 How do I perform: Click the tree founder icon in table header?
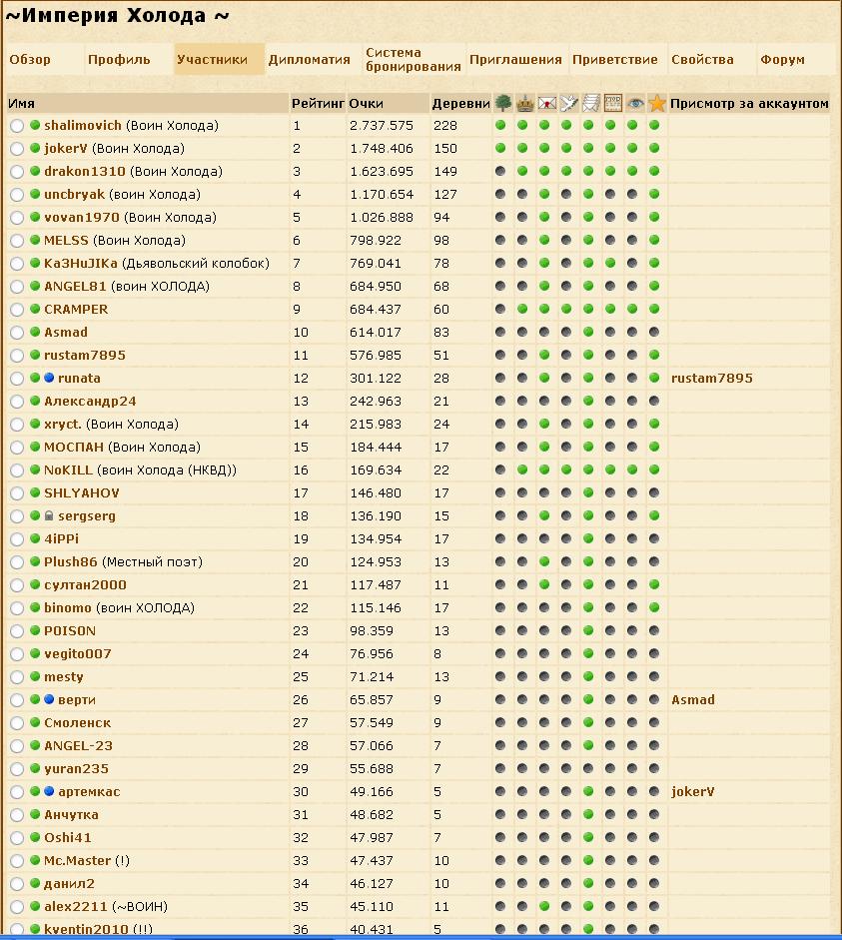tap(502, 103)
